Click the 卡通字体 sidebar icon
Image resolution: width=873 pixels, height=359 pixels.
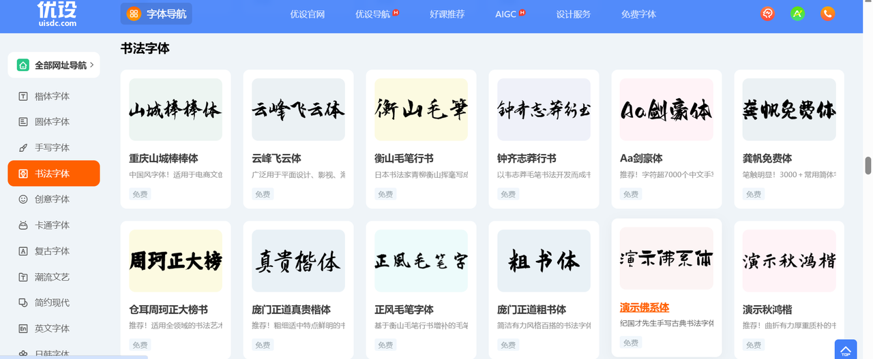tap(23, 225)
